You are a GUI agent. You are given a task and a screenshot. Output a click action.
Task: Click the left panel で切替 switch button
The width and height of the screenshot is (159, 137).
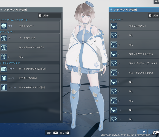pos(50,15)
